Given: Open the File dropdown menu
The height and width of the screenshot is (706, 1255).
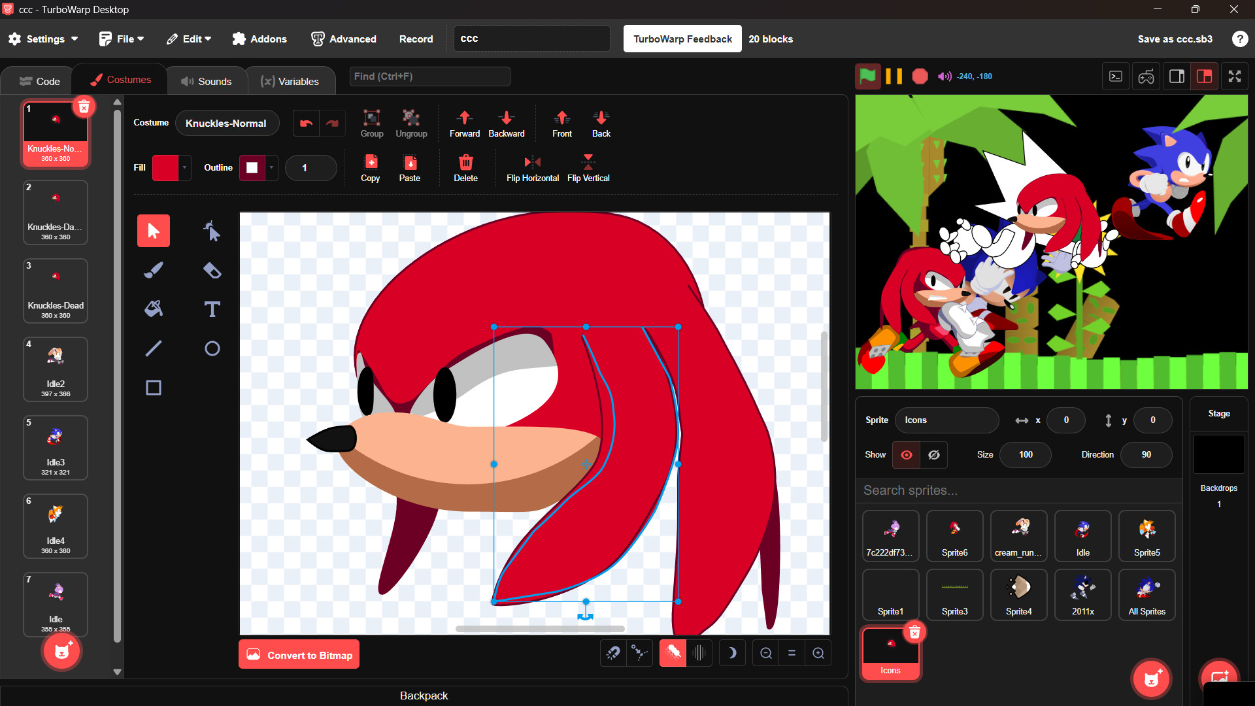Looking at the screenshot, I should tap(122, 39).
